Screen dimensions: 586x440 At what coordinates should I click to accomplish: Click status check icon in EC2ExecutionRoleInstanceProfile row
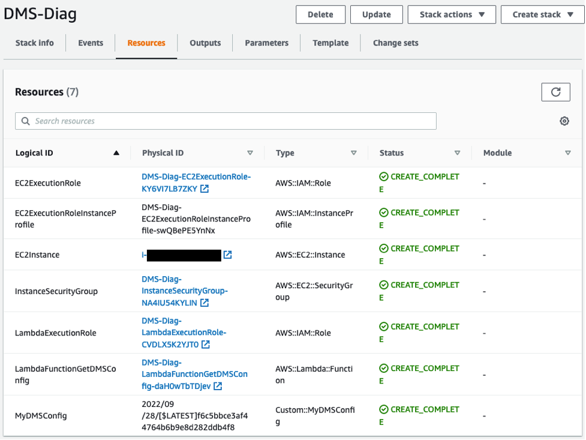(384, 212)
